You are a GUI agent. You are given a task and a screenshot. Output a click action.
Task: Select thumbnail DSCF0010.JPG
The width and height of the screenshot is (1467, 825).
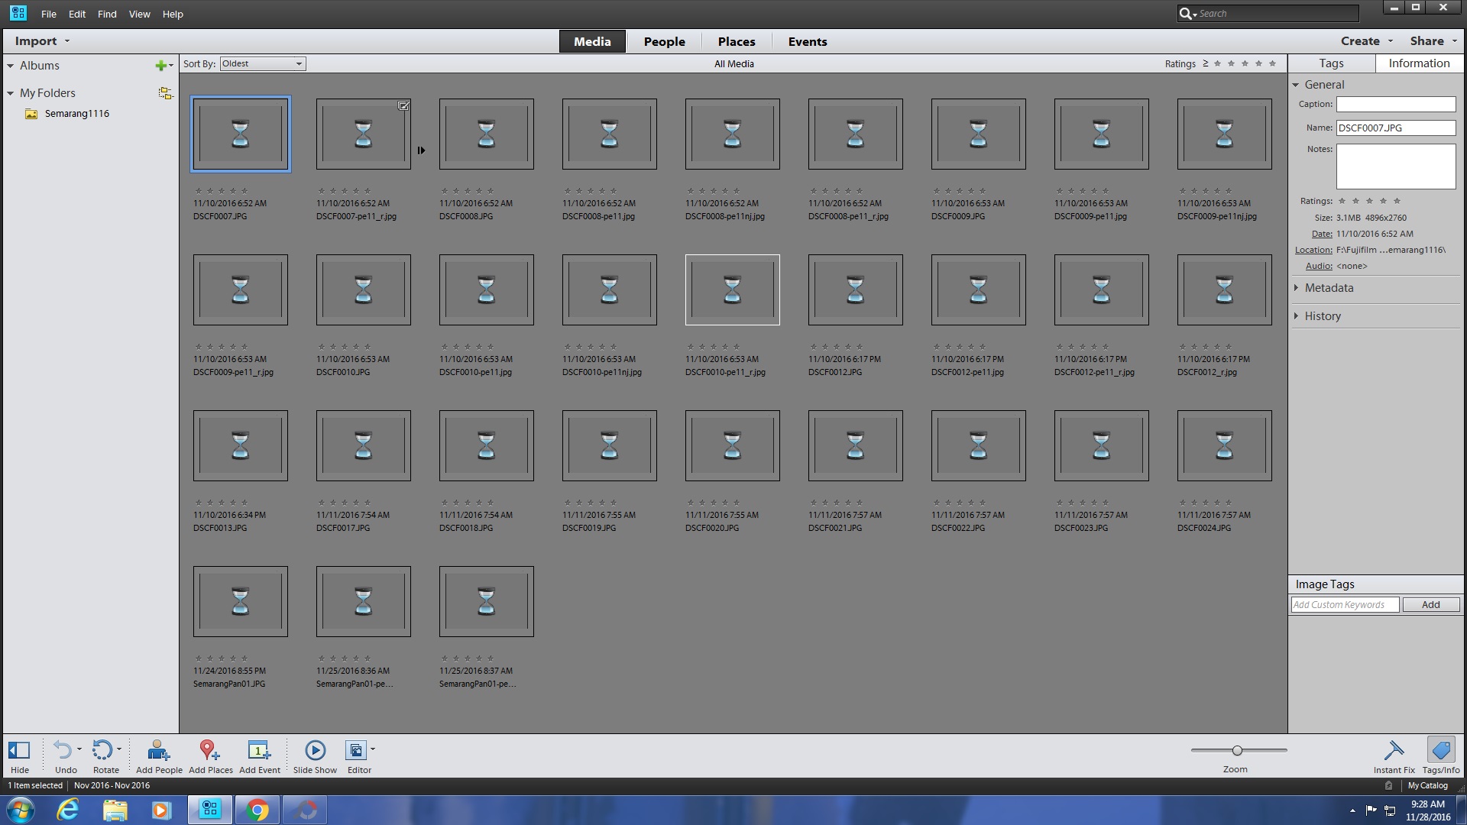(x=363, y=289)
